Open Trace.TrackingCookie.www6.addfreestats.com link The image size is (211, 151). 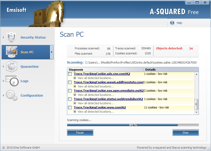pos(109,82)
